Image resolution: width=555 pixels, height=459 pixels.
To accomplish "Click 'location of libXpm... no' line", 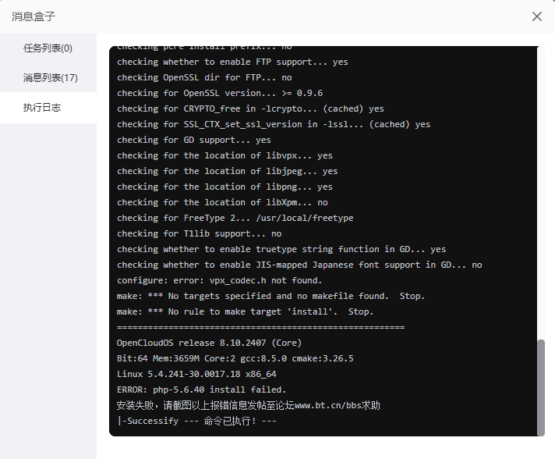I will [x=222, y=202].
